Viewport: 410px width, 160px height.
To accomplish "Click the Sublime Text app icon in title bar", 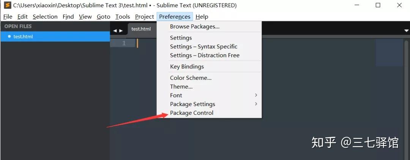I will 7,5.
